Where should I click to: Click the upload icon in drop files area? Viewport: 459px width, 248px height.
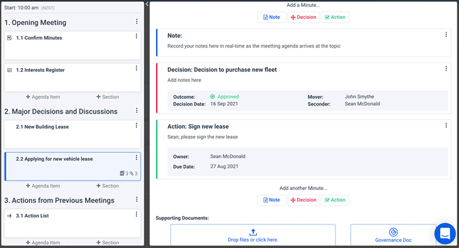coord(253,232)
